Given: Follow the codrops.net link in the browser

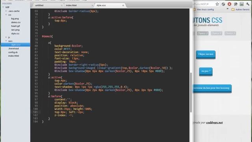Looking at the screenshot, I should (x=214, y=123).
